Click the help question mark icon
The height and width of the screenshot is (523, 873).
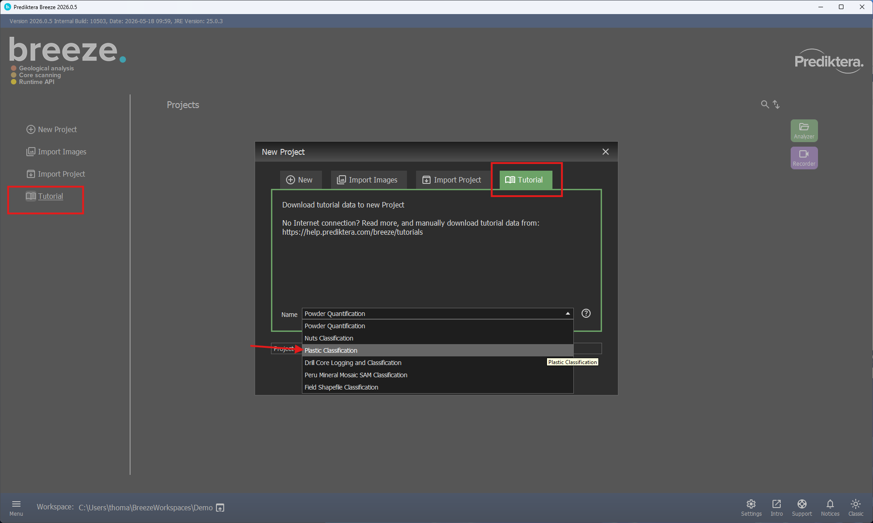[x=586, y=313]
